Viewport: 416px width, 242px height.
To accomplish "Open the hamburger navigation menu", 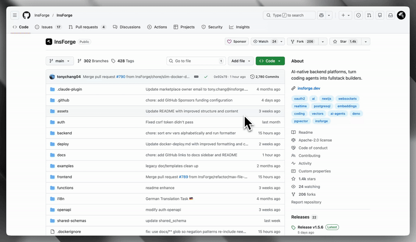I will [x=15, y=16].
